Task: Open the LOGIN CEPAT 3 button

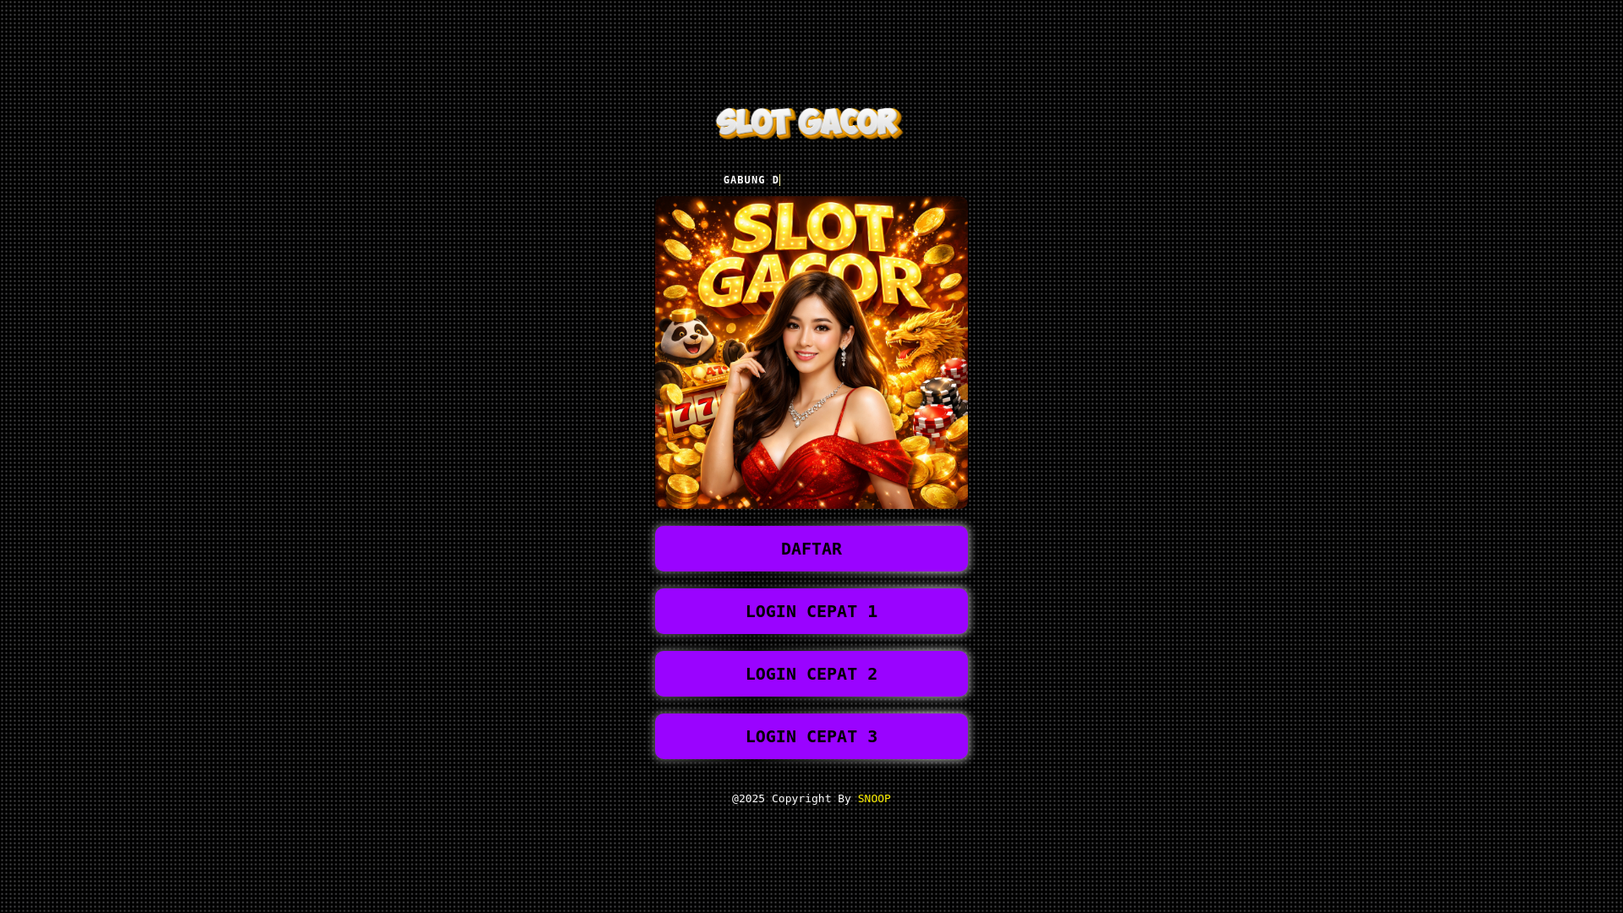Action: [811, 736]
